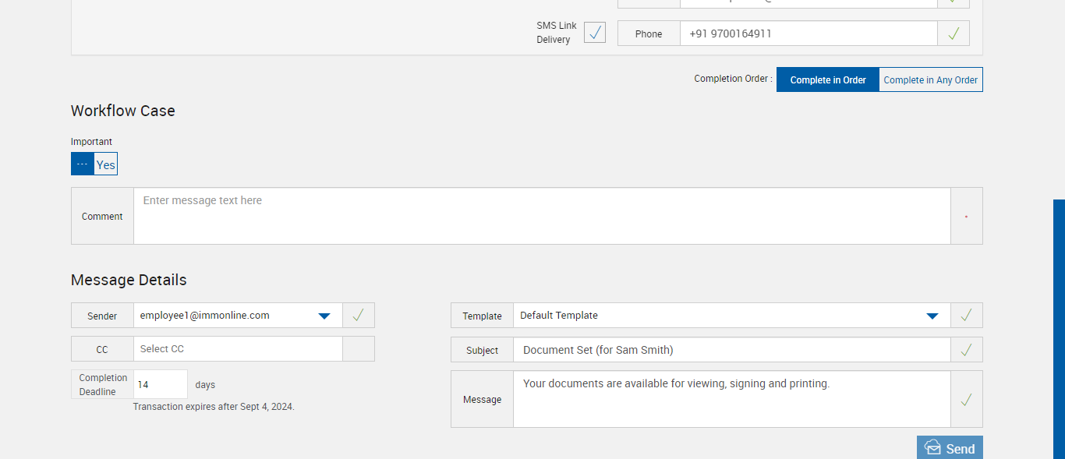
Task: Click the checkmark icon beside Message box
Action: [966, 400]
